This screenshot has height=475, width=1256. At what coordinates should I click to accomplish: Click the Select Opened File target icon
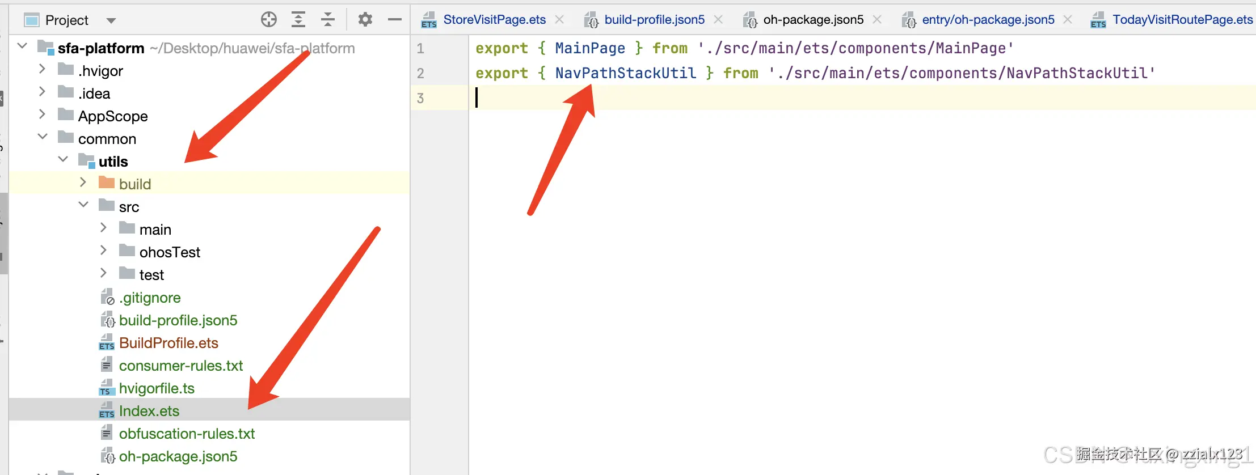[x=269, y=20]
